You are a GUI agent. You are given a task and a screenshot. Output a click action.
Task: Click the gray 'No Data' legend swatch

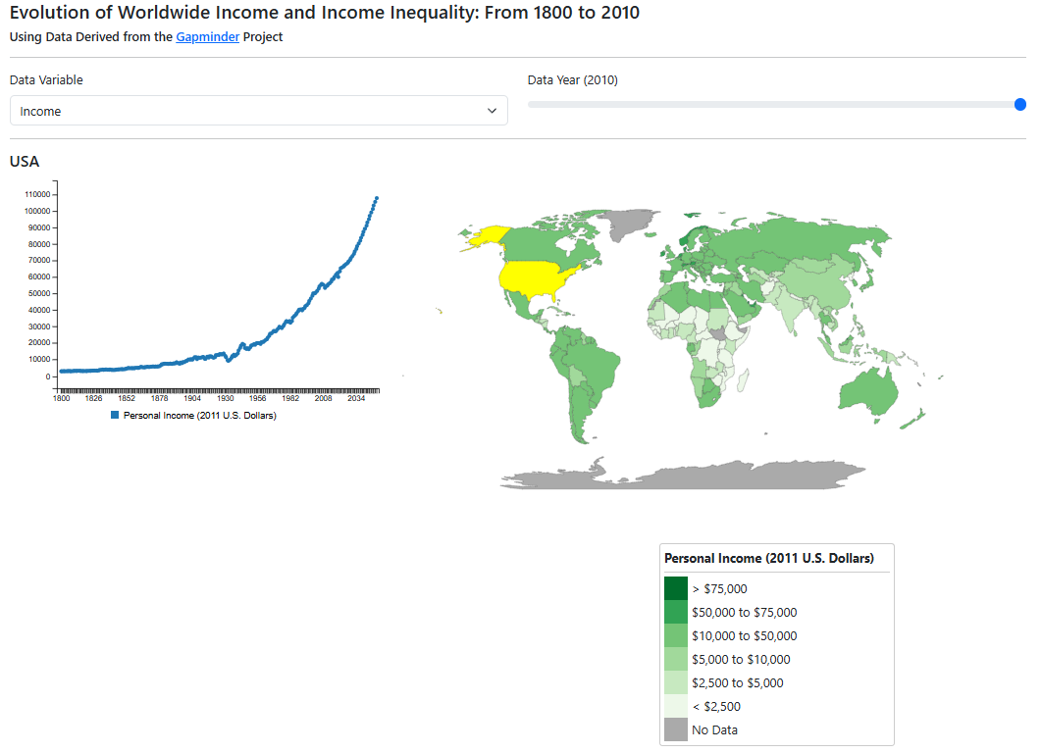tap(675, 729)
